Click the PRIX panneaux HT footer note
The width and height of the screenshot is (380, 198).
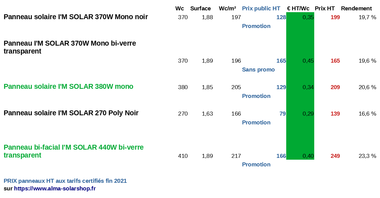[x=65, y=181]
